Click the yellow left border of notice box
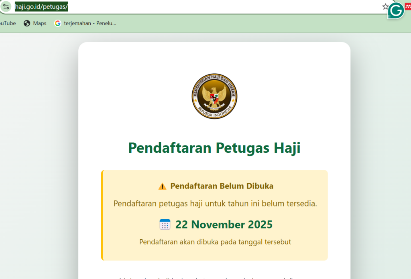 pos(102,215)
